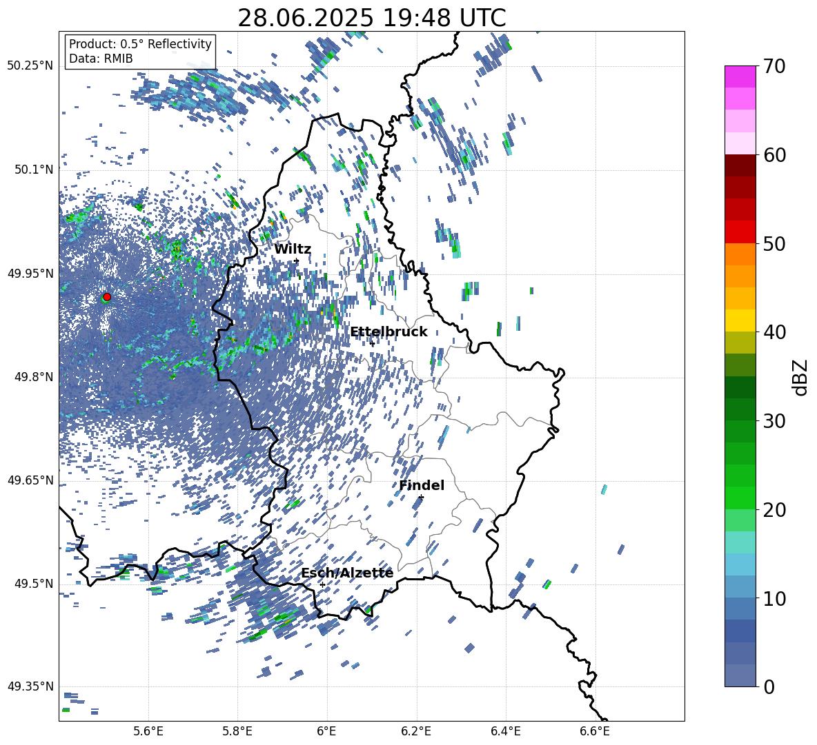Click the 49.95°N latitude tick label
Image resolution: width=817 pixels, height=745 pixels.
(30, 273)
